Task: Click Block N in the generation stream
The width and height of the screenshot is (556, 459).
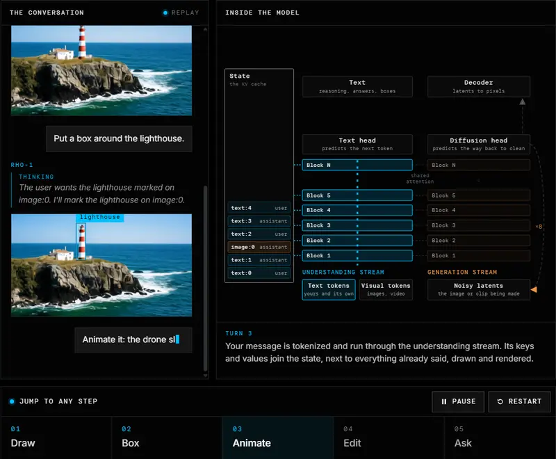Action: point(478,165)
